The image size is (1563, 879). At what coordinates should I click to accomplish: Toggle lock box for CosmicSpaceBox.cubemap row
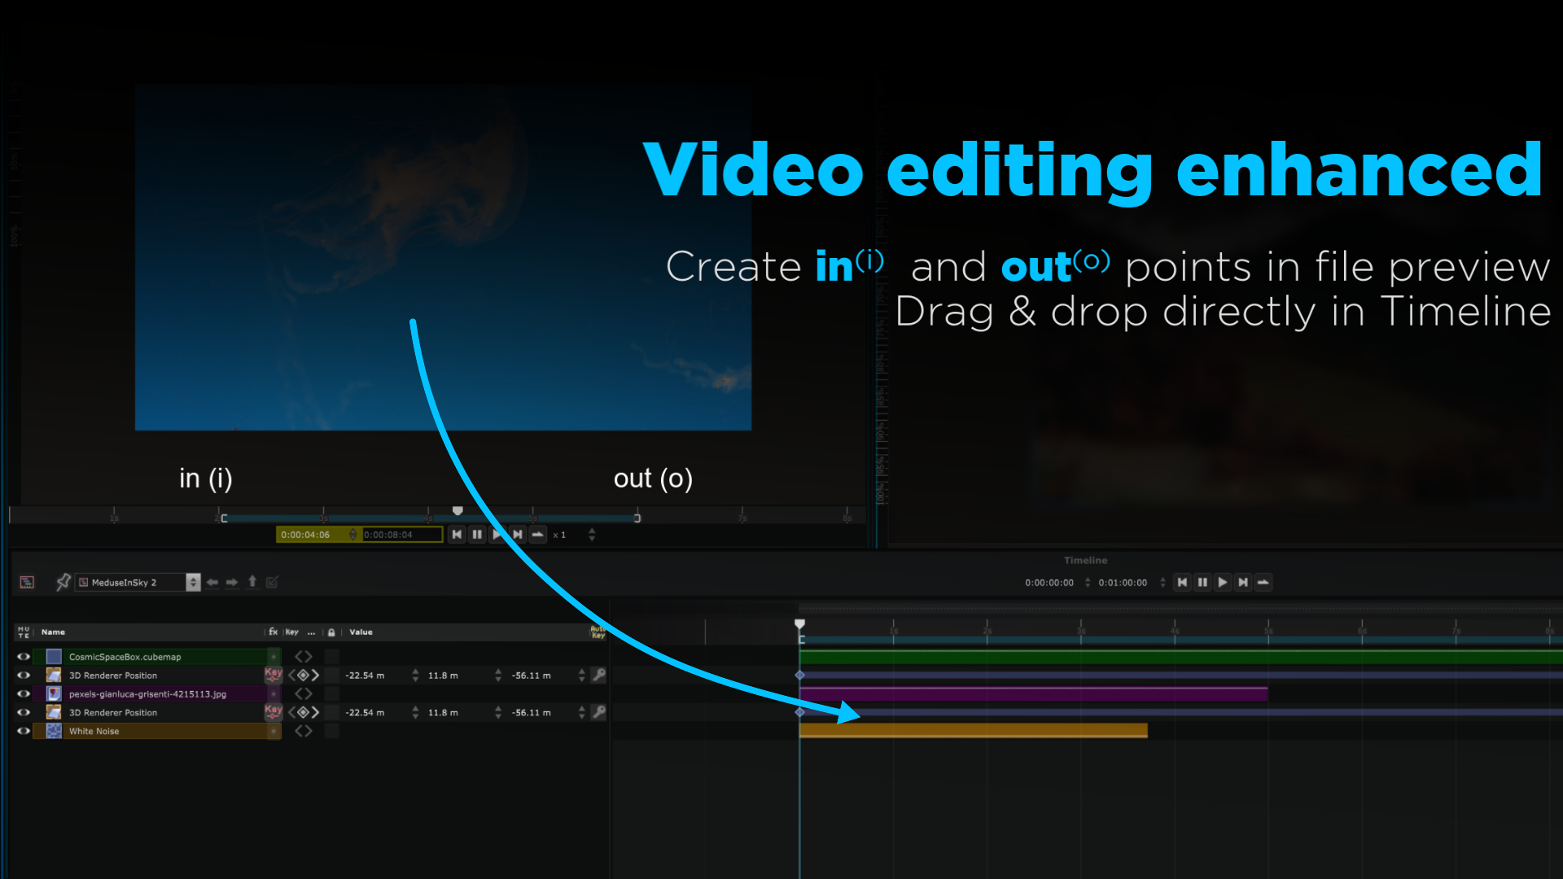coord(331,657)
